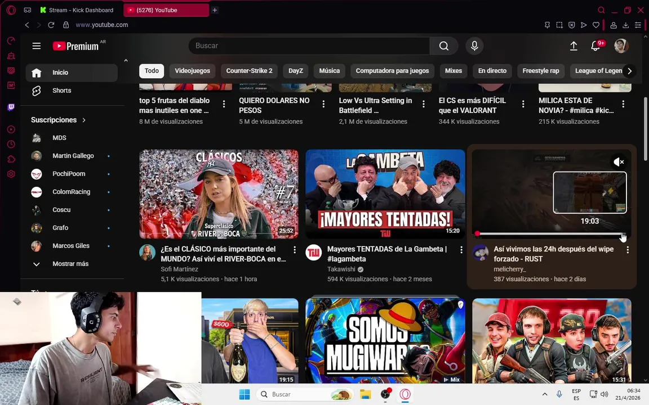This screenshot has width=649, height=405.
Task: Select the Música filter chip
Action: click(330, 71)
